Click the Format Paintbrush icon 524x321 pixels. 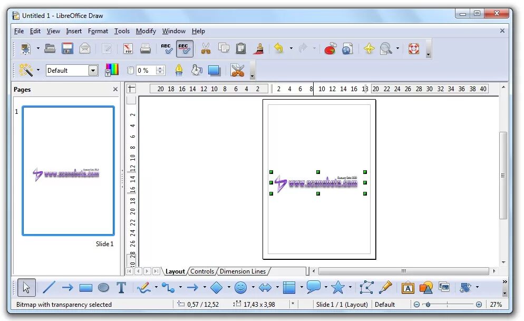[x=258, y=49]
